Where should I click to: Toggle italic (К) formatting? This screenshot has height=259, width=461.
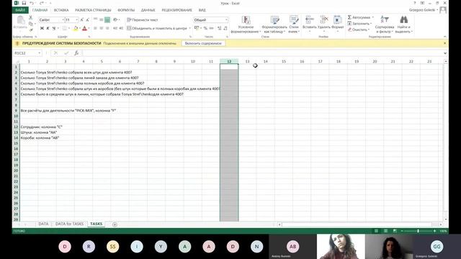click(x=48, y=28)
